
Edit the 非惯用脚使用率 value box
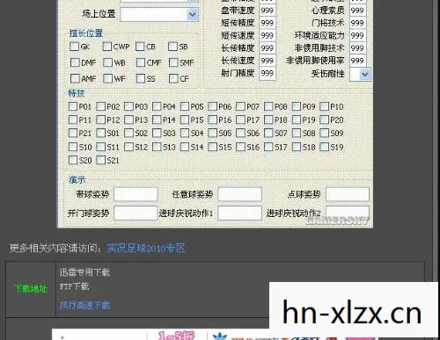click(357, 61)
